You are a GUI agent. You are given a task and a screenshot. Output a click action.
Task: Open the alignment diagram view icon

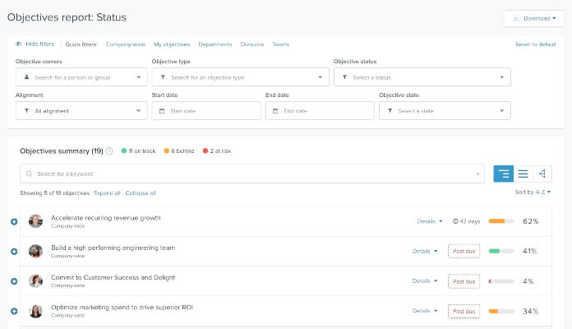(x=542, y=174)
